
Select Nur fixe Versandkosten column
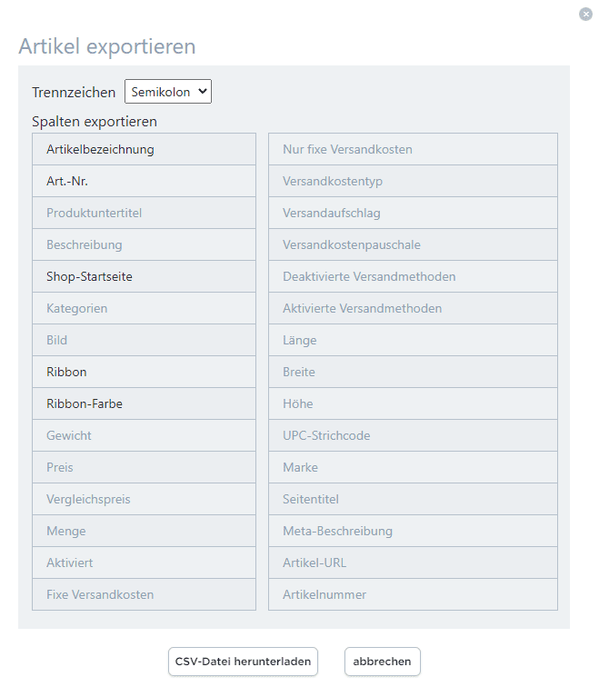coord(413,149)
